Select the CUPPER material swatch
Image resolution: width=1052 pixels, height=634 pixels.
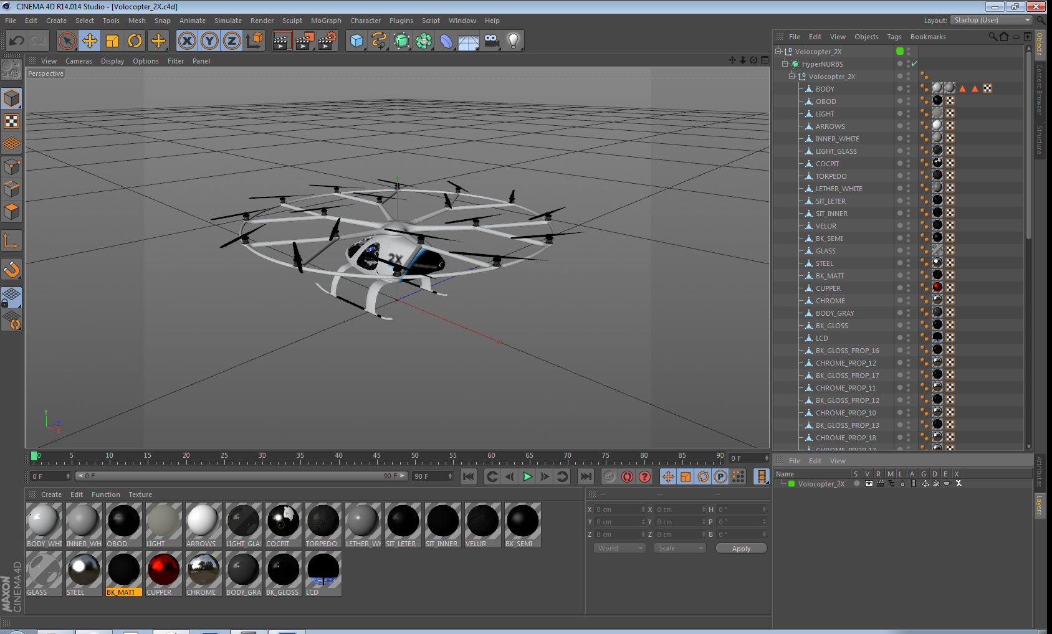[163, 573]
